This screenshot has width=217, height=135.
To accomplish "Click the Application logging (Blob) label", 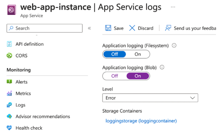I will [129, 67].
